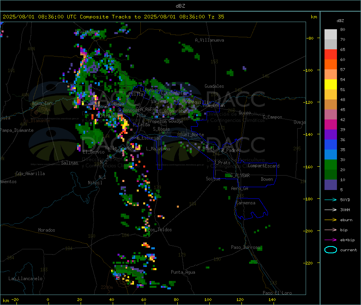Click the Pampa_Diamante map label
361x305 pixels.
click(16, 130)
